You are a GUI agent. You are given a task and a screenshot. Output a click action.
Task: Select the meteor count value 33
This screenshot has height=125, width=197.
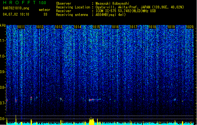click(x=45, y=14)
